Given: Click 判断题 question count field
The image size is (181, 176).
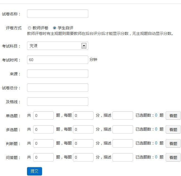Looking at the screenshot, I should coord(43,143).
